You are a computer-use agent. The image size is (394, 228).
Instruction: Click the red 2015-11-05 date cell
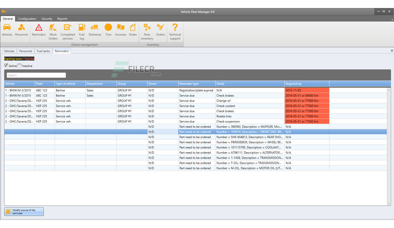coord(307,90)
